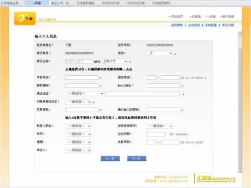
Task: Expand the 学历 education dropdown
Action: [78, 134]
